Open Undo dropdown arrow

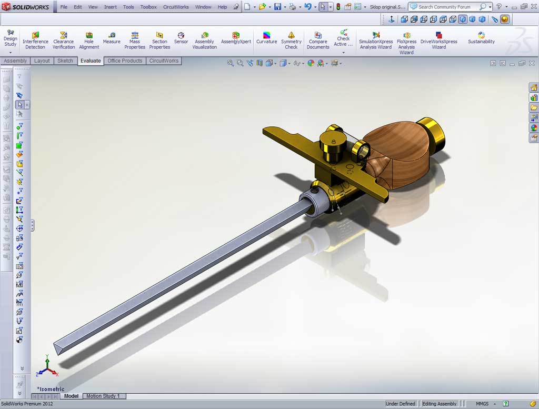tap(315, 7)
